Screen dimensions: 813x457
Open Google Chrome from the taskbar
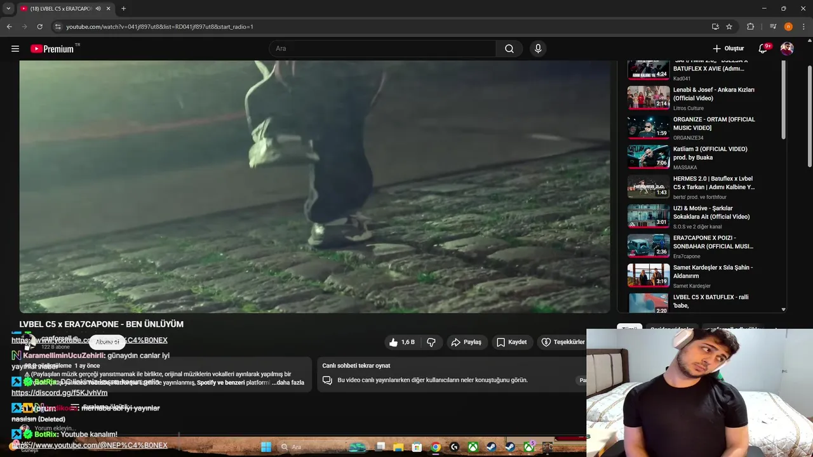[435, 447]
